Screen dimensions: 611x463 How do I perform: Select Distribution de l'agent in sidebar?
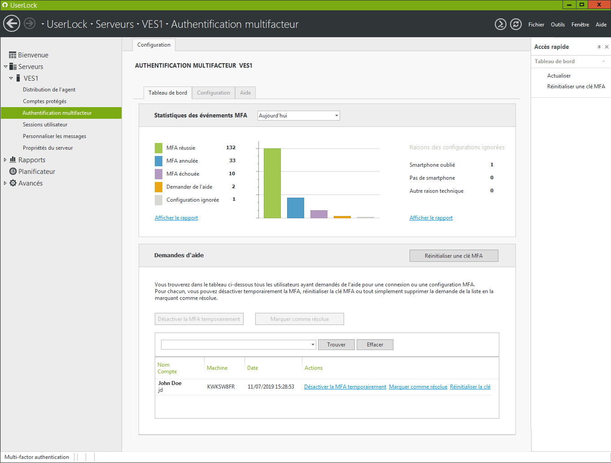click(x=49, y=90)
